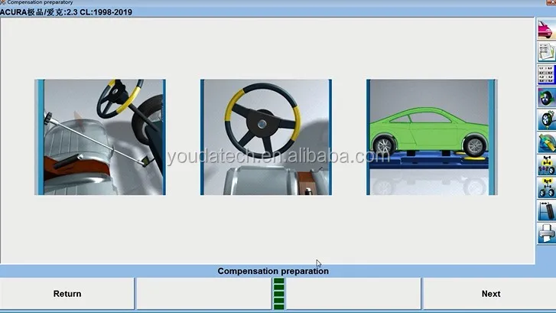Select the green car on lift thumbnail
The width and height of the screenshot is (556, 313).
(x=432, y=137)
